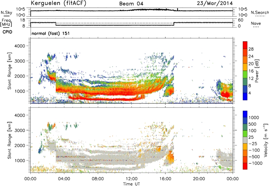Click the 08:00 time axis tick label
The width and height of the screenshot is (269, 186).
coord(98,179)
